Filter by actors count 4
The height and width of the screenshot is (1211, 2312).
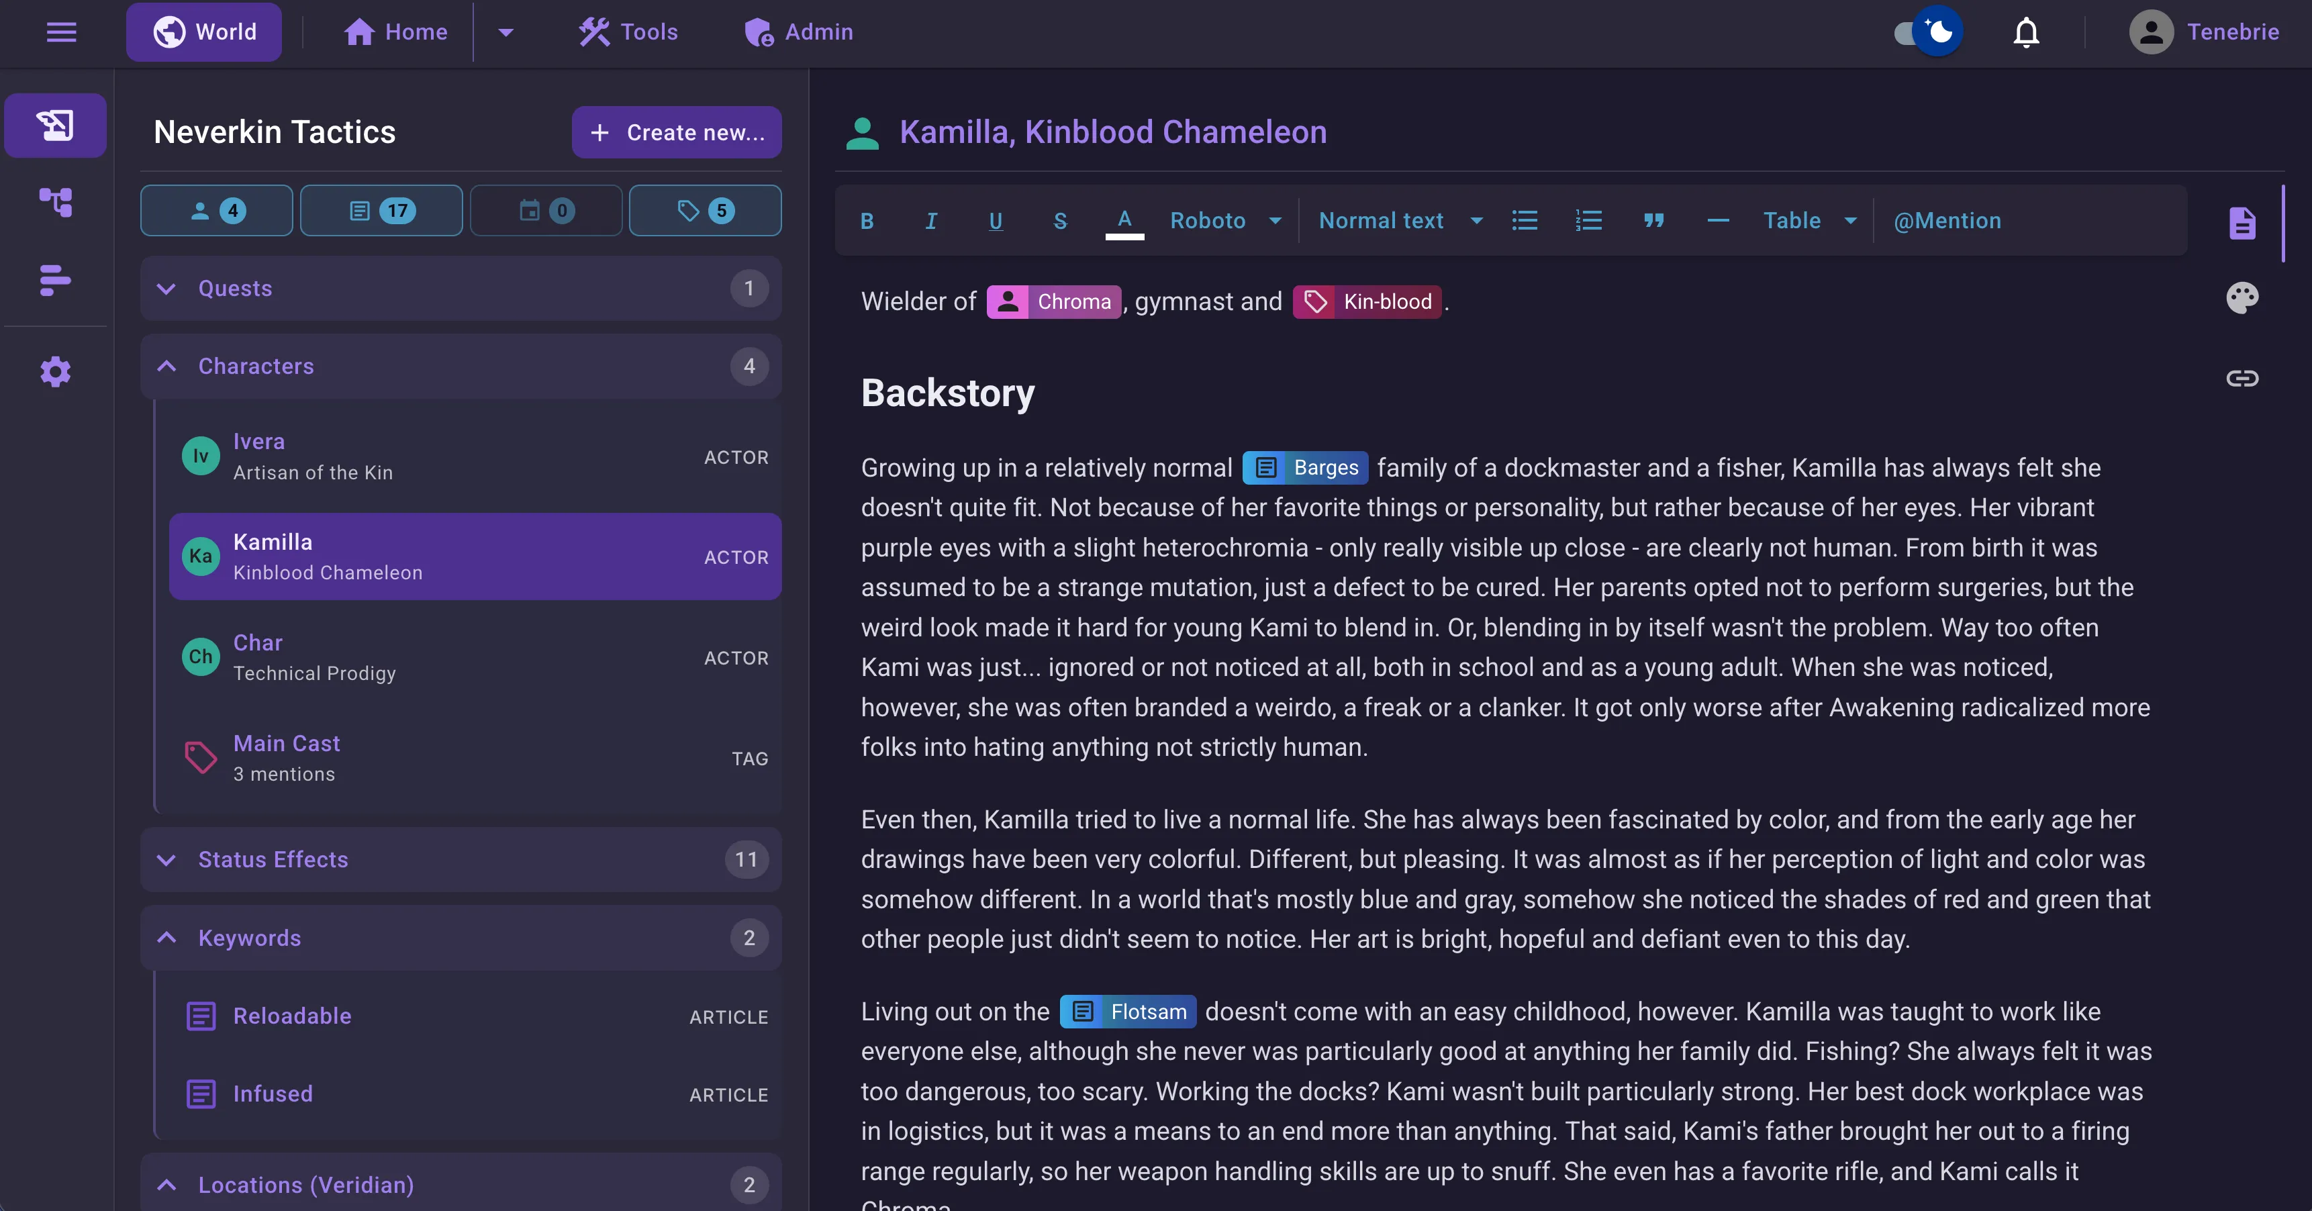point(216,211)
